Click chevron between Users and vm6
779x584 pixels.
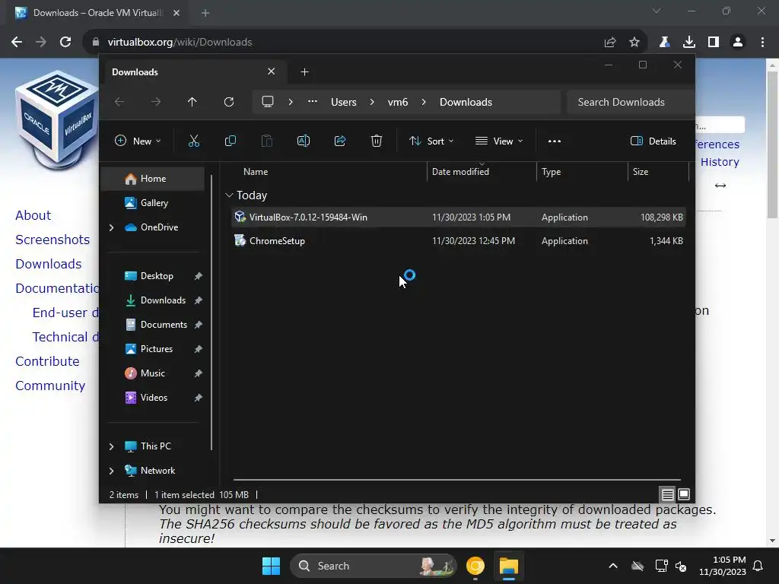coord(372,102)
